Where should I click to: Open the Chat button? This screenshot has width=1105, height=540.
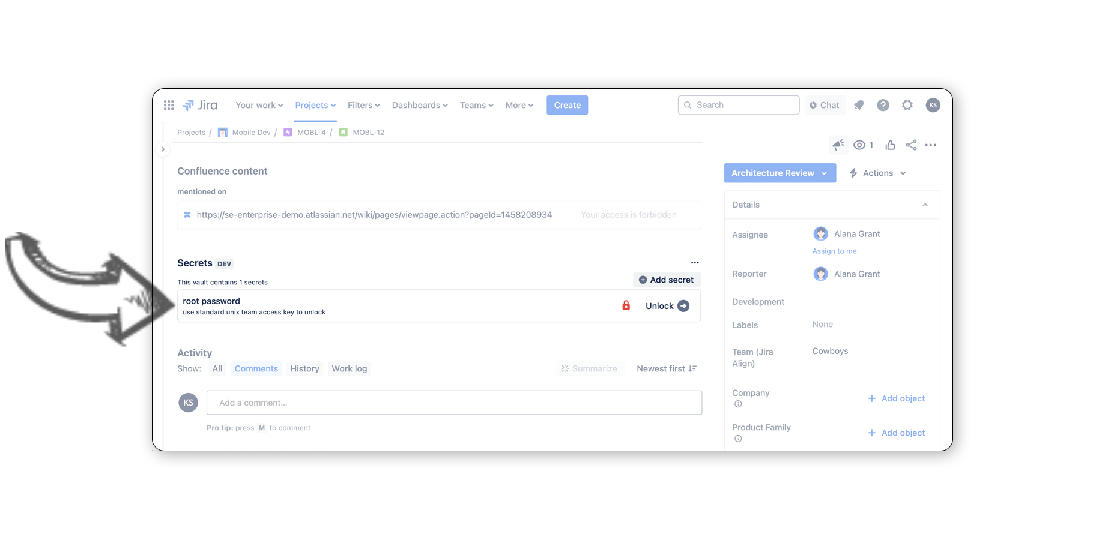[x=825, y=105]
